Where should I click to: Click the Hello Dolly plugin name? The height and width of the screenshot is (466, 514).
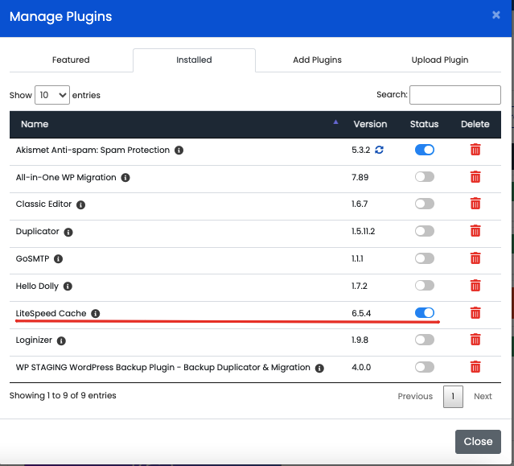[x=37, y=286]
